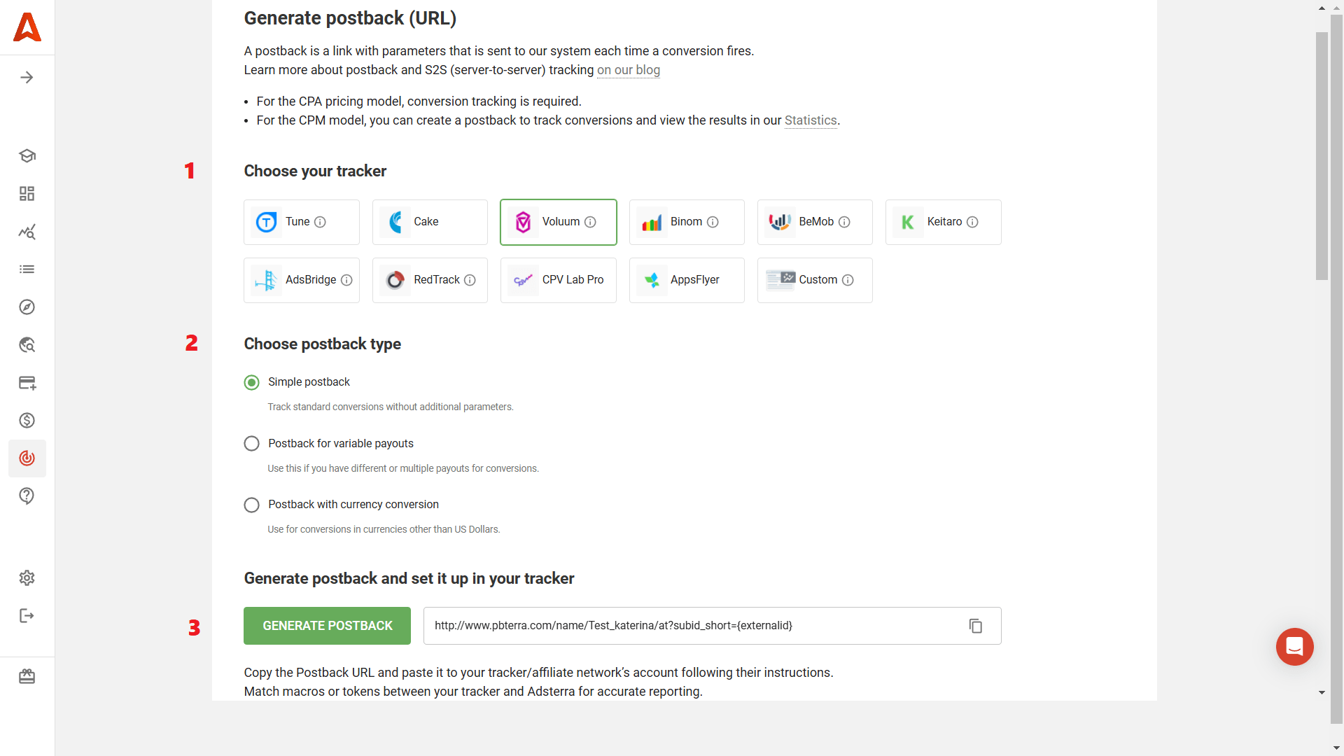Select Postback for variable payouts
1344x756 pixels.
pos(251,443)
